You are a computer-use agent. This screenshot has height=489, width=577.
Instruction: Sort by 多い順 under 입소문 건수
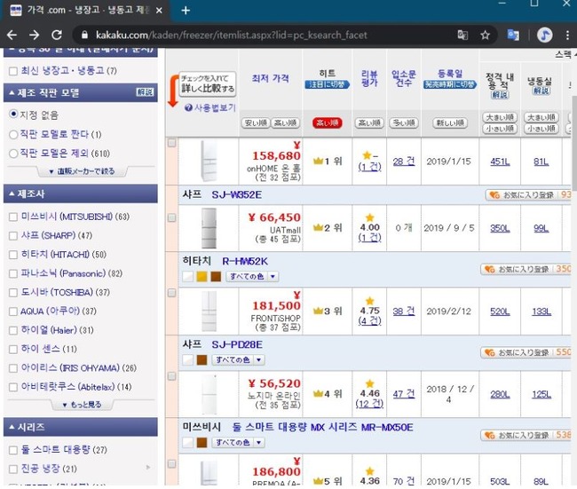coord(404,122)
